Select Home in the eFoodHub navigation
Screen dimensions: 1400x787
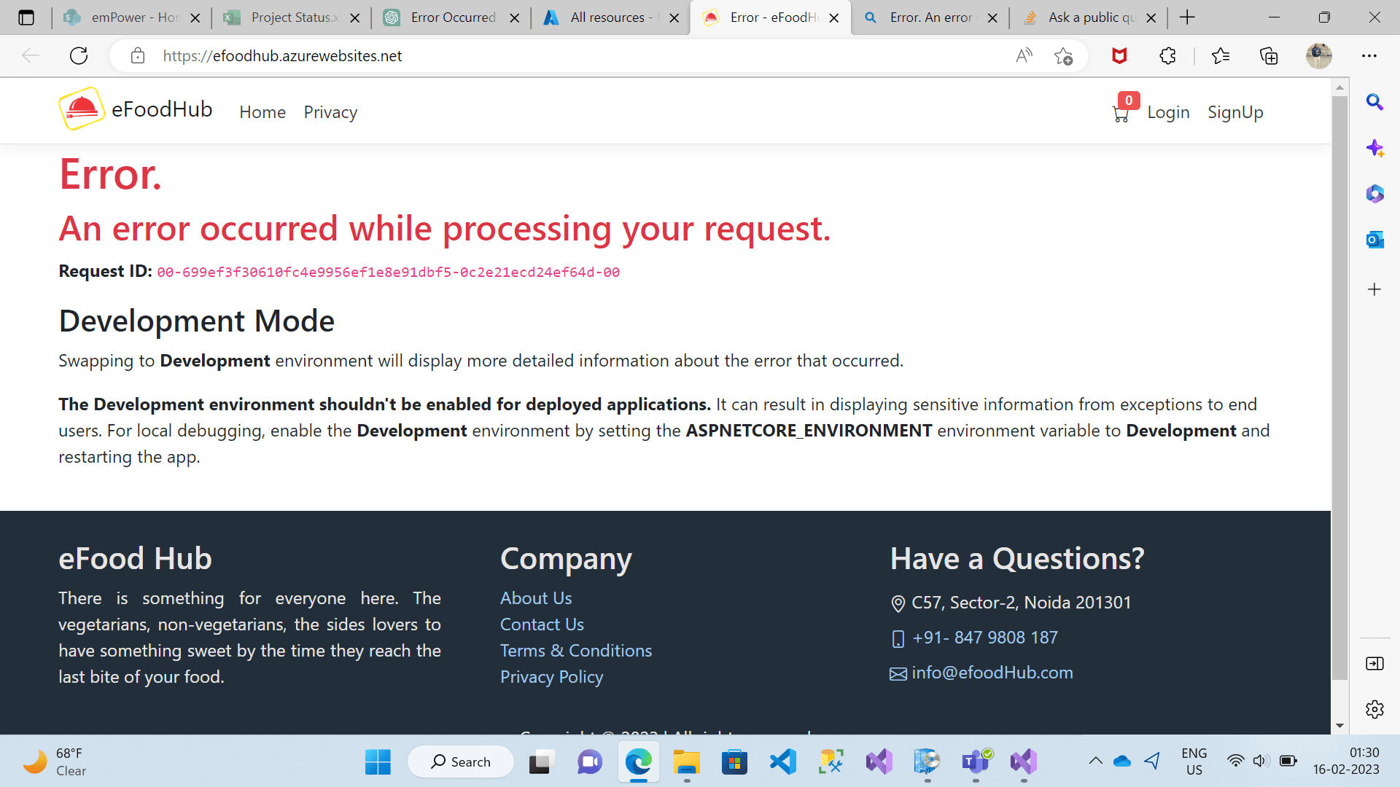[262, 112]
